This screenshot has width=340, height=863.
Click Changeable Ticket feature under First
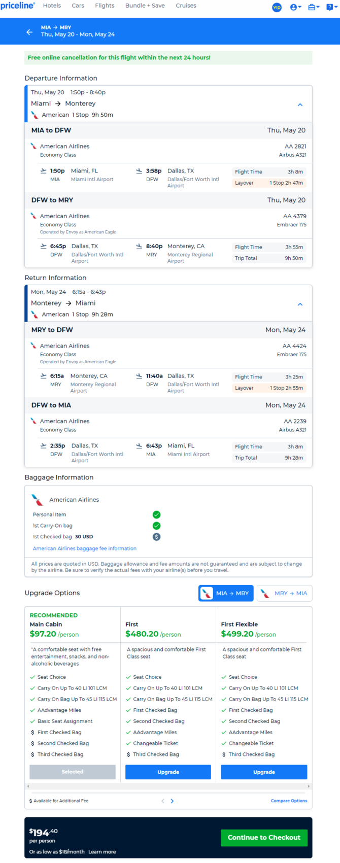[x=155, y=743]
